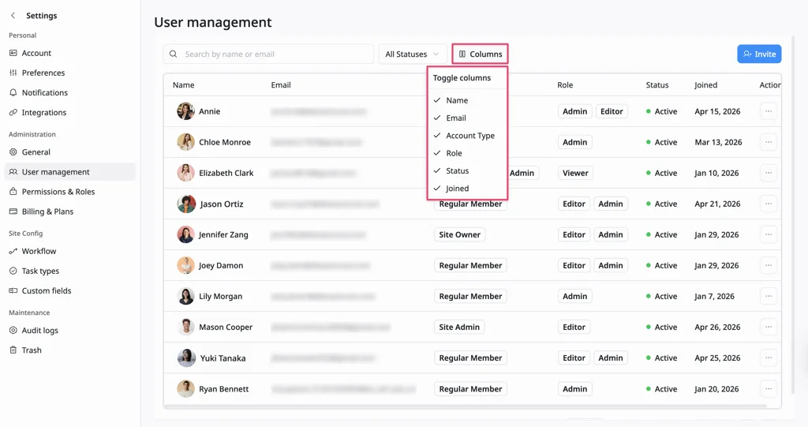
Task: Click the Status column header
Action: tap(657, 85)
